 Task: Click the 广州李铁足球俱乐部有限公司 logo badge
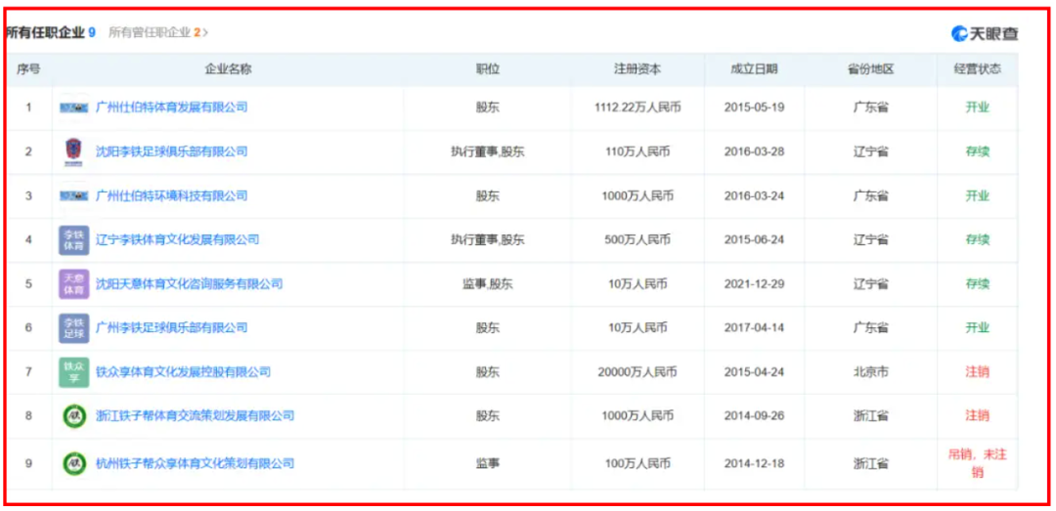pos(73,328)
